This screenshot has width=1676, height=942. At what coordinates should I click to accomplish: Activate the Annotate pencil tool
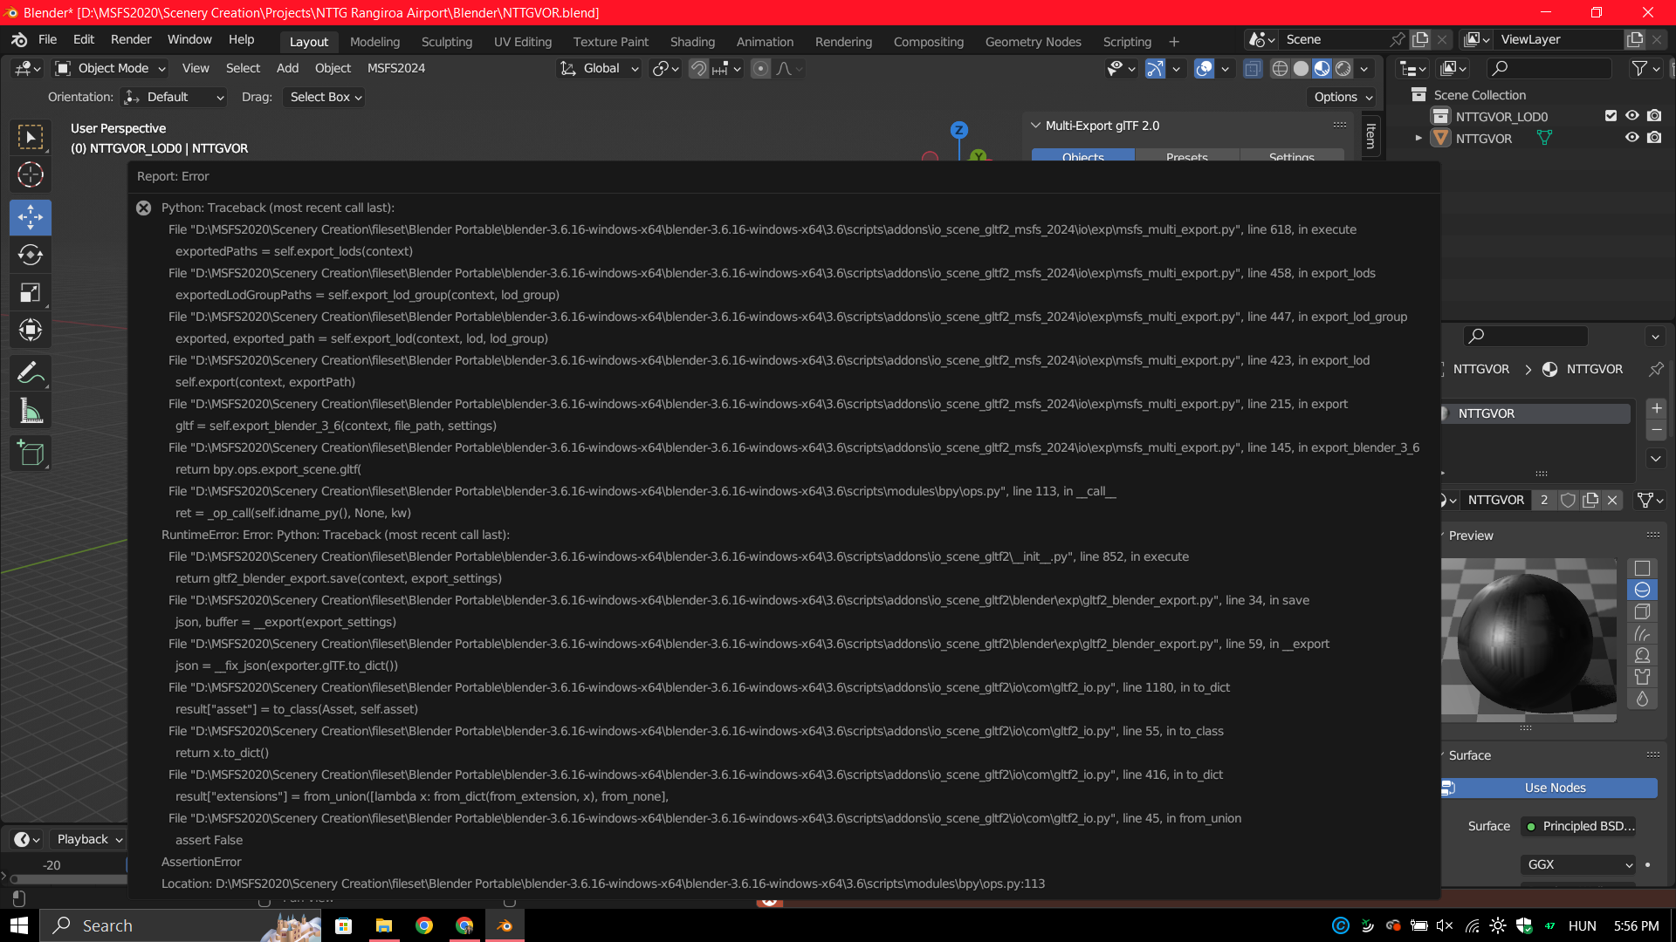click(31, 373)
